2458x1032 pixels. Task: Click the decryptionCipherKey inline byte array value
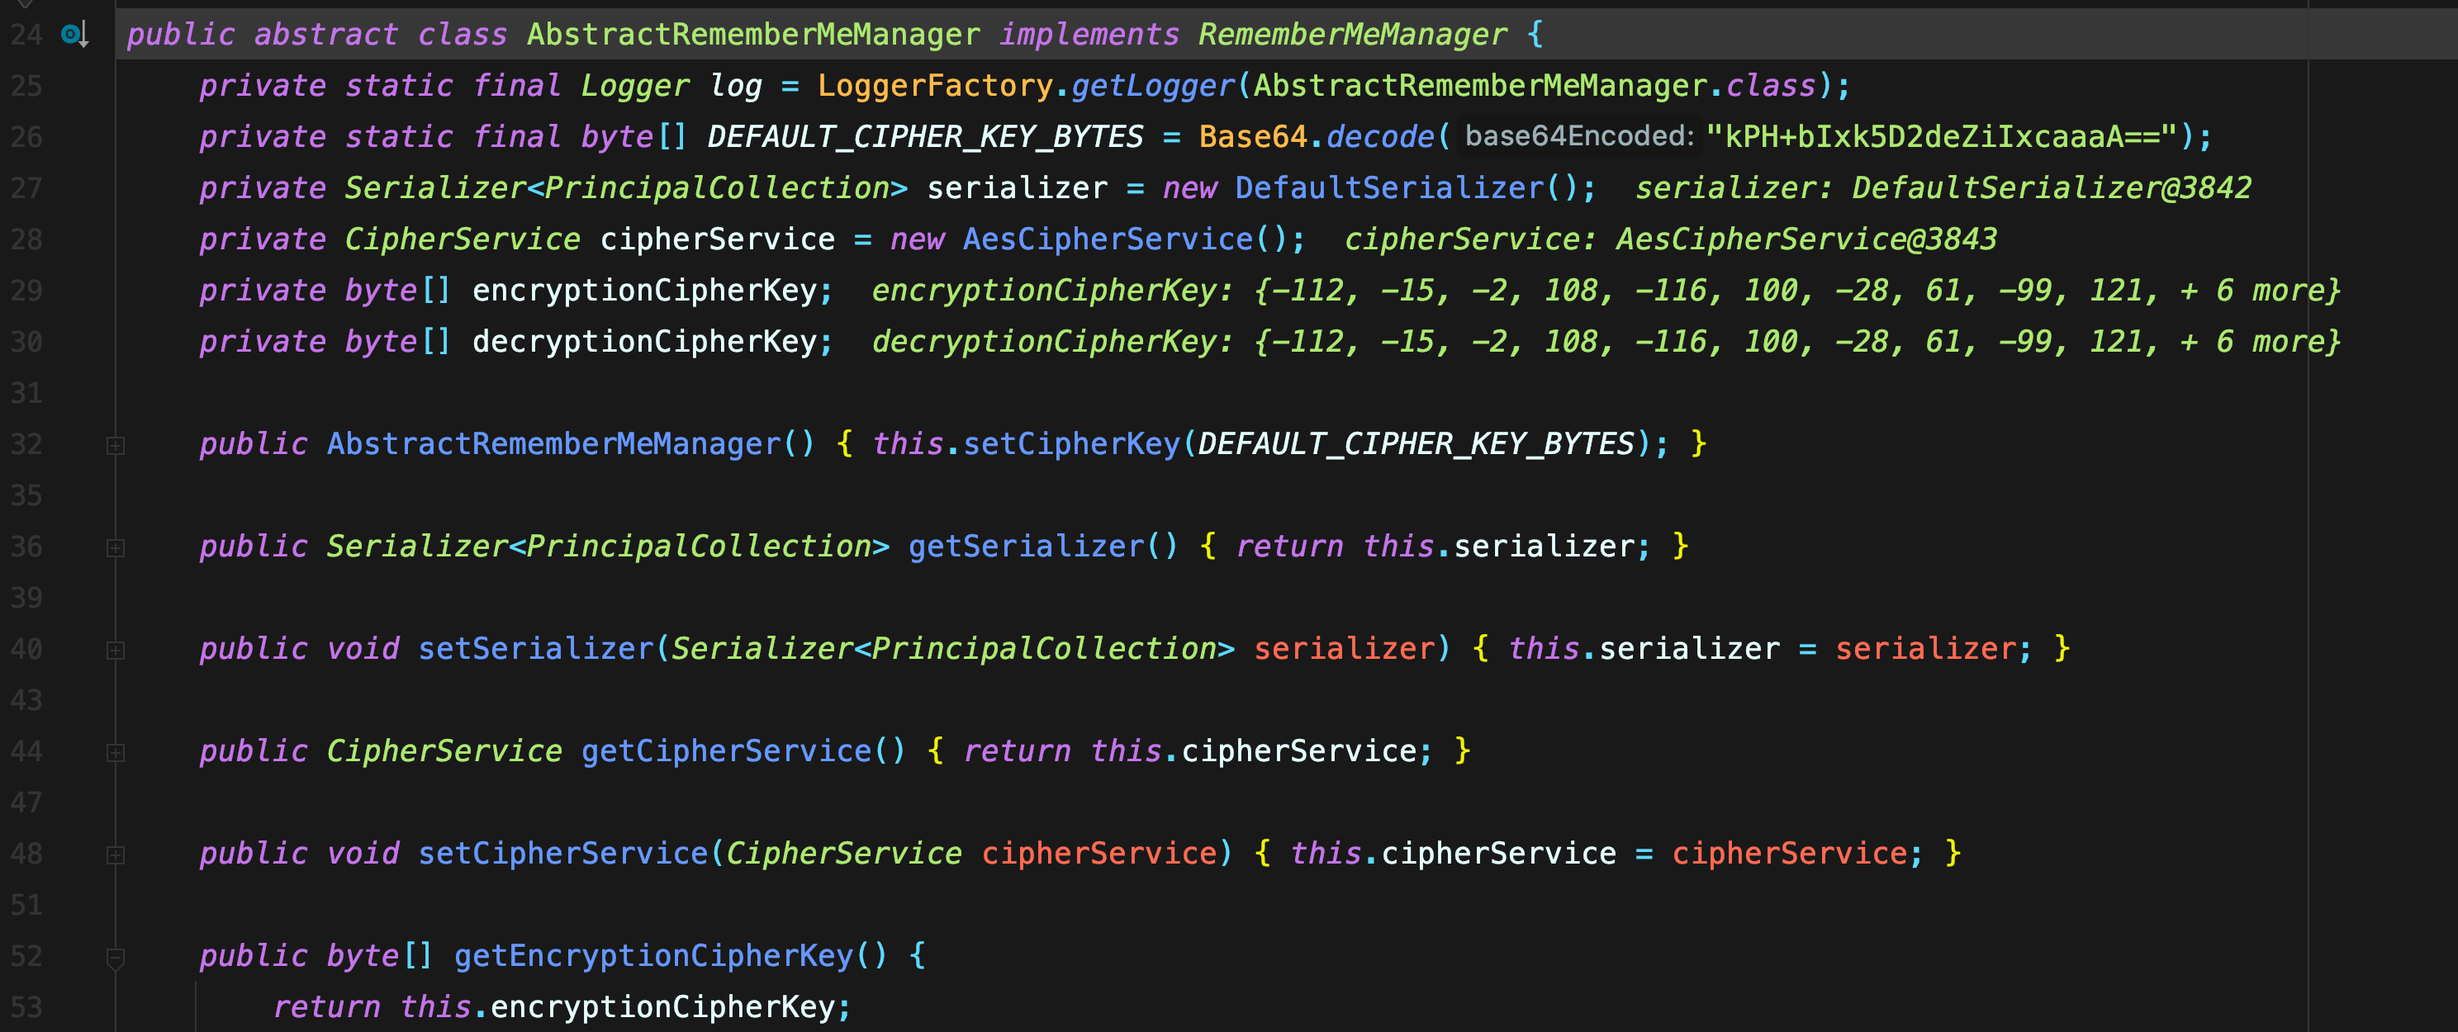coord(1796,342)
